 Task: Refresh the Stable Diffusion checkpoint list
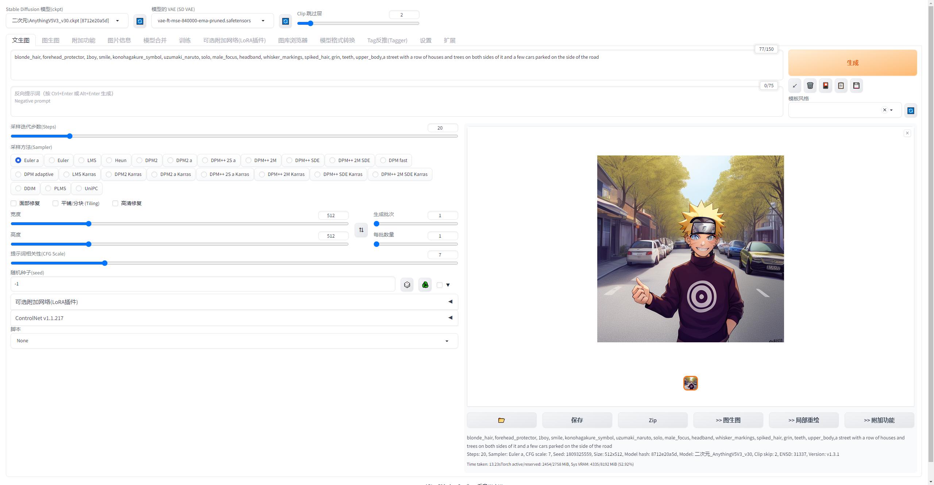pyautogui.click(x=140, y=21)
